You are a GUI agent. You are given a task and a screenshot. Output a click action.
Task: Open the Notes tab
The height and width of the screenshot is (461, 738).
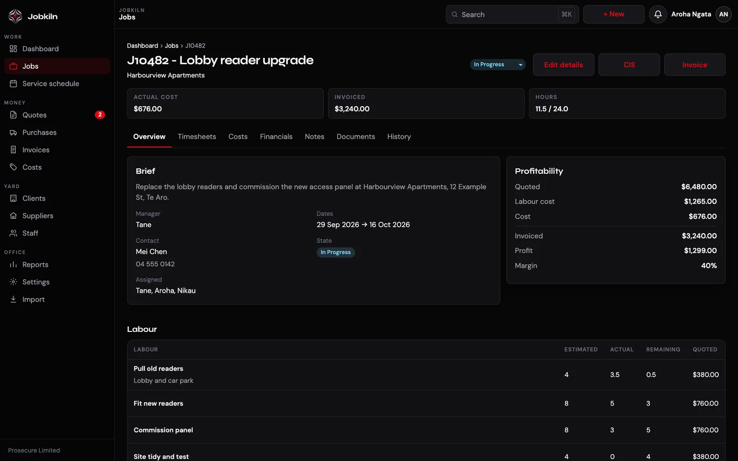315,137
